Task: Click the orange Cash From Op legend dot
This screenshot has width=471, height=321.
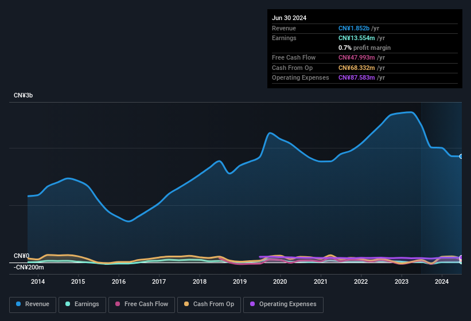Action: click(186, 304)
